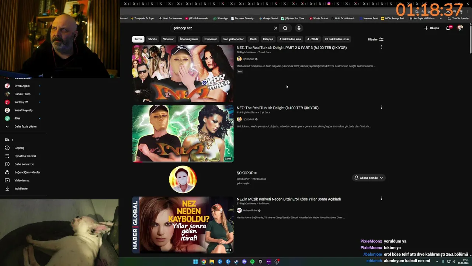
Task: Open Streamer Panel bookmark
Action: (x=369, y=18)
